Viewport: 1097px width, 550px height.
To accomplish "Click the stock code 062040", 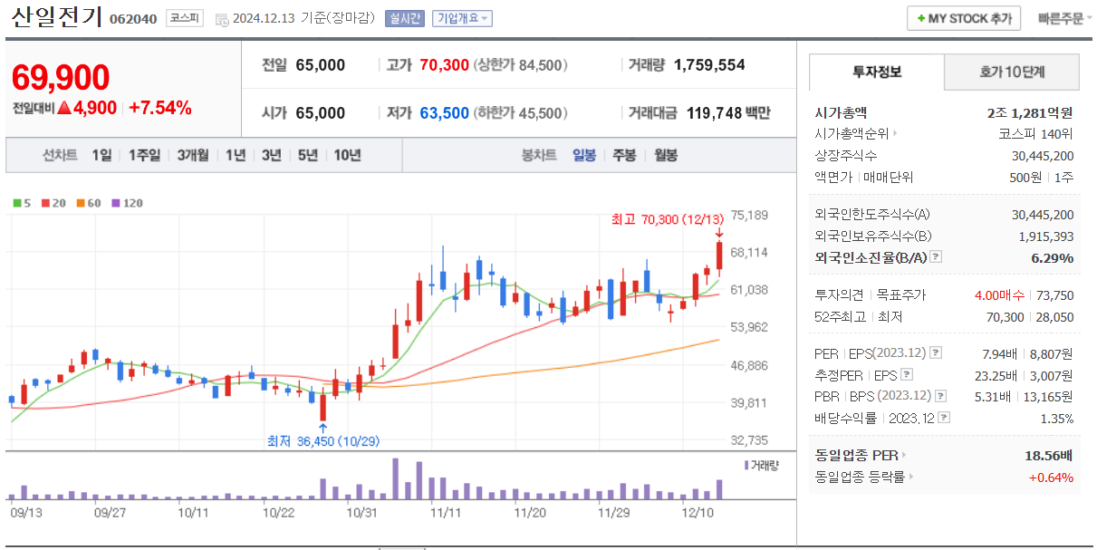I will tap(133, 19).
